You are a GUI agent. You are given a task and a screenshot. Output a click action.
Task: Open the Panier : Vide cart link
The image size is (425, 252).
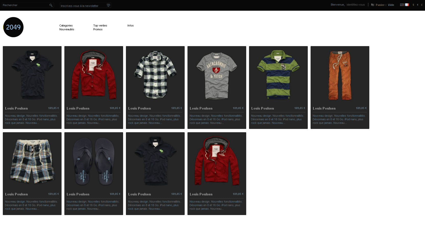click(385, 5)
